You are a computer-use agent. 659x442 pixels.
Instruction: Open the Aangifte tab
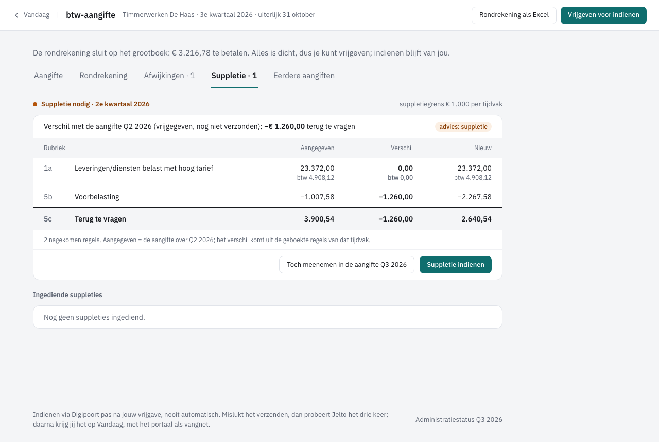[48, 76]
